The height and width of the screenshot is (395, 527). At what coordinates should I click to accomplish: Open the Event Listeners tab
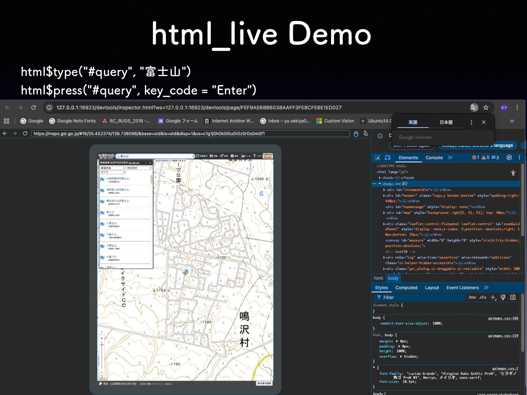(x=462, y=288)
